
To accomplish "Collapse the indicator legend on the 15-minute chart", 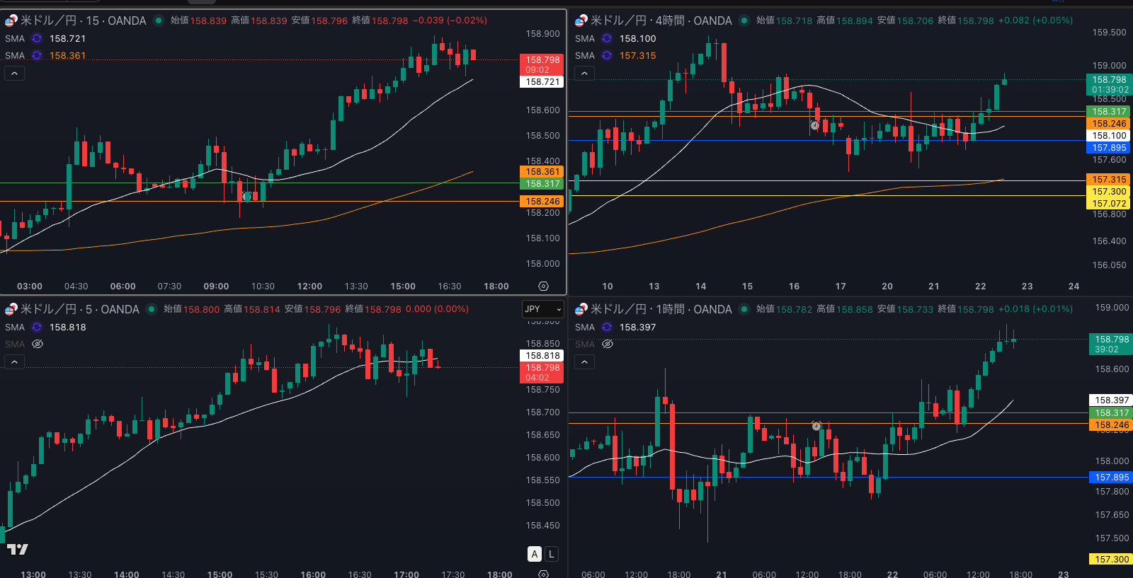I will (x=15, y=74).
